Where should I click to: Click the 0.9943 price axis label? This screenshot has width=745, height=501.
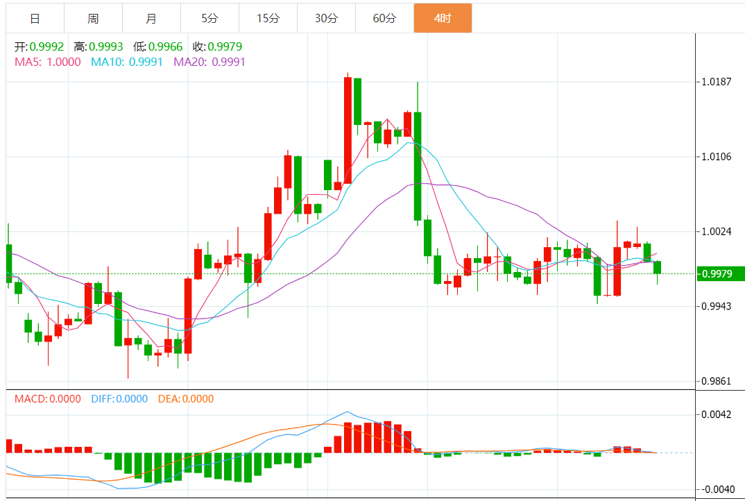(717, 306)
